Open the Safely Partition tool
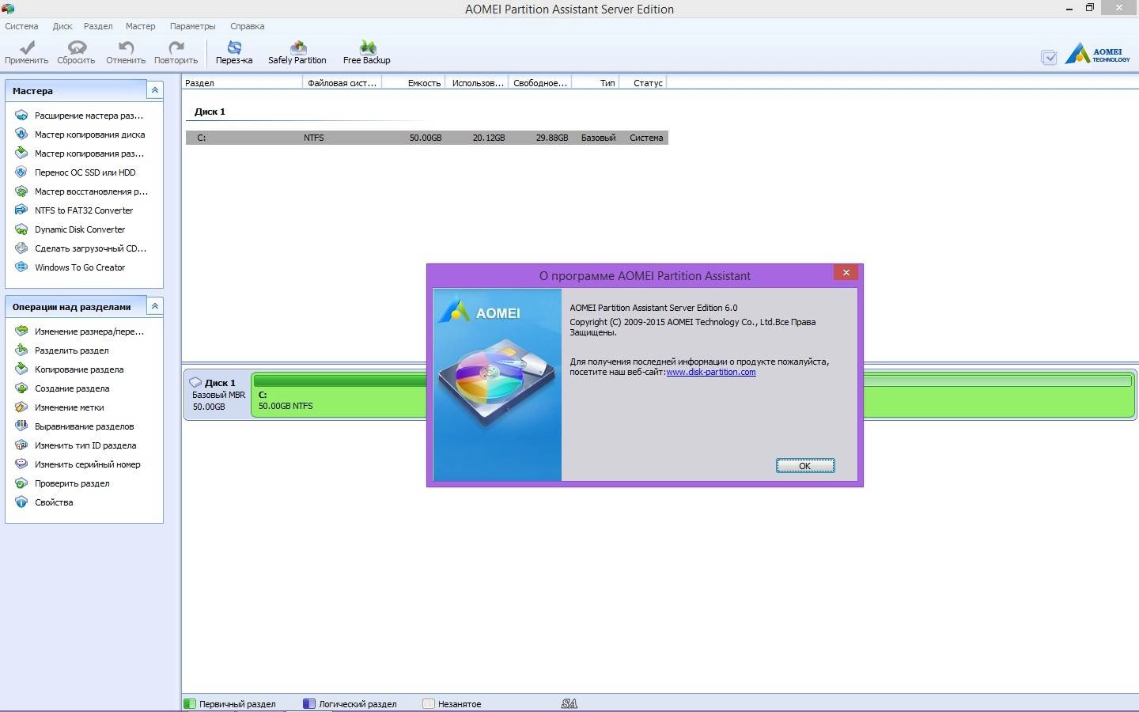The width and height of the screenshot is (1139, 712). (297, 53)
